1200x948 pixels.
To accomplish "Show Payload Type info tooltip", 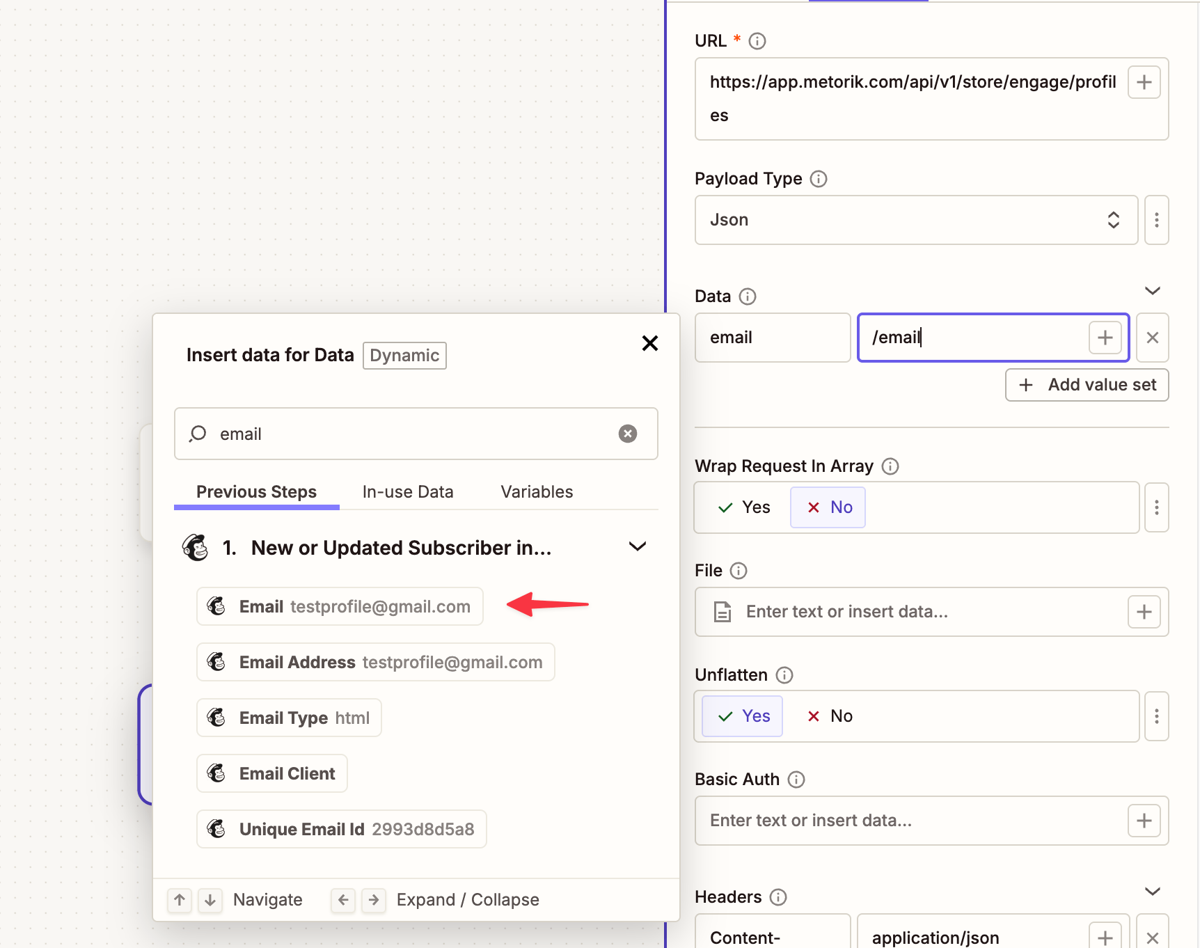I will (819, 179).
